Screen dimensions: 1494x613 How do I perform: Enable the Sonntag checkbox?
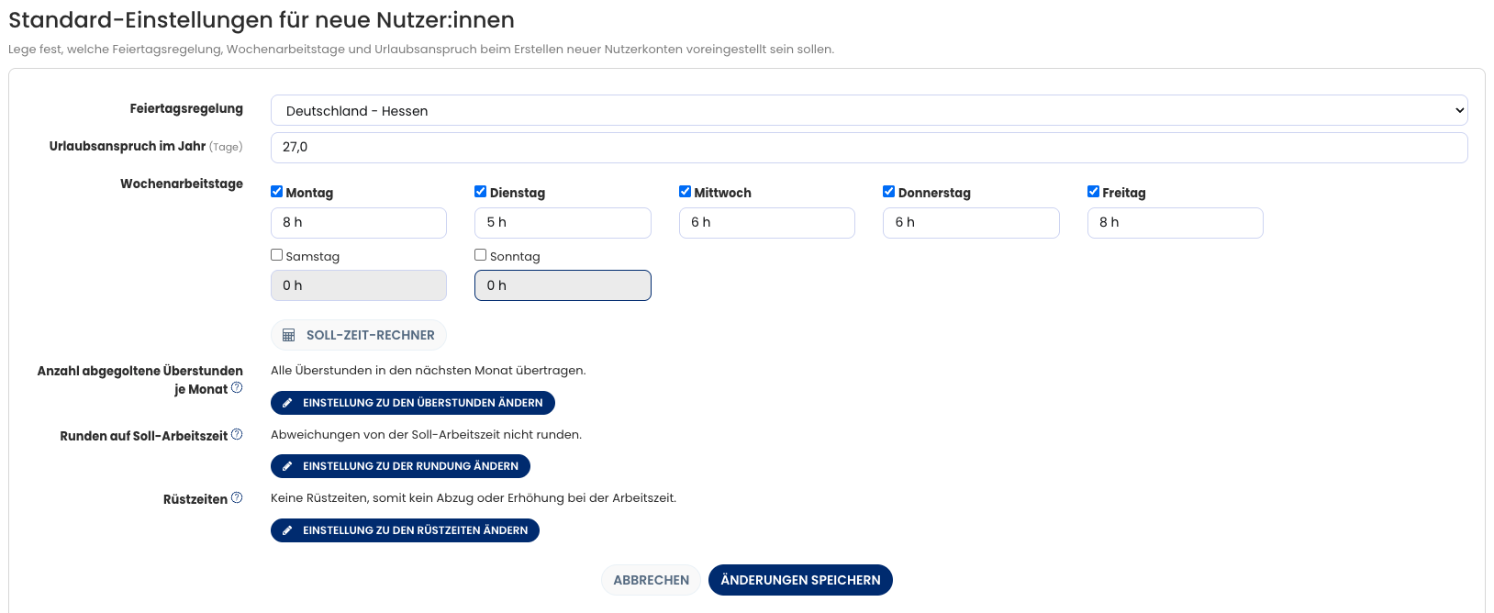click(480, 255)
